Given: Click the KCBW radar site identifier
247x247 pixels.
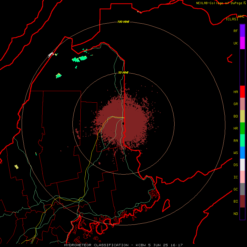Looking at the screenshot, I should coord(141,245).
